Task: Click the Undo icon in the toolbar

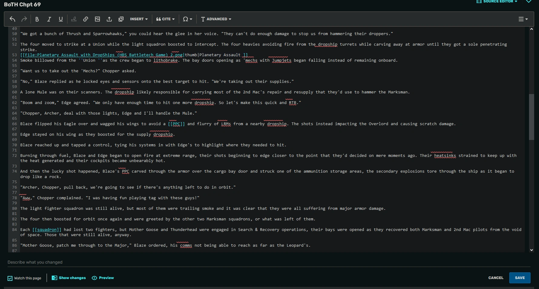Action: (12, 19)
